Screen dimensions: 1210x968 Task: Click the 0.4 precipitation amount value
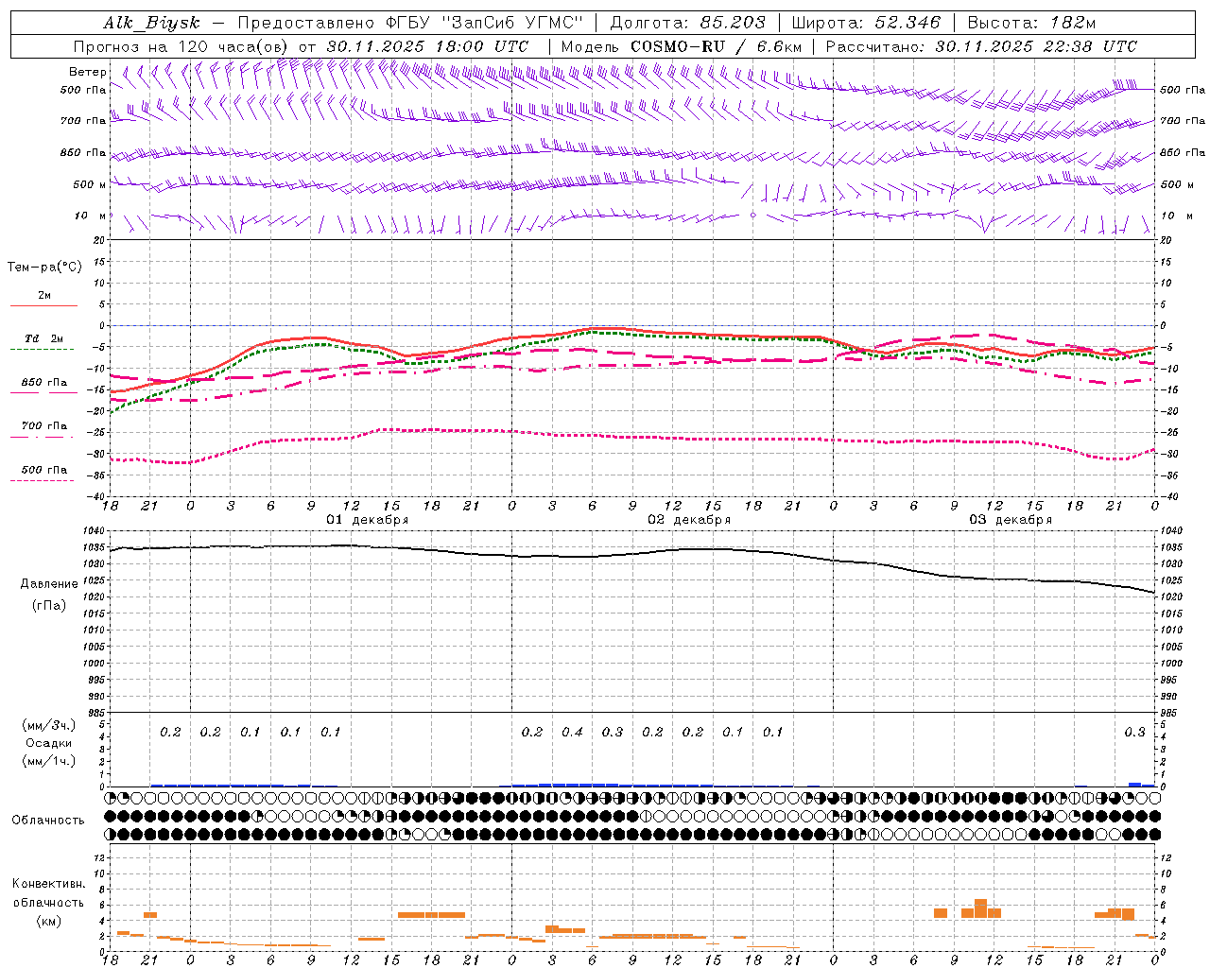(x=572, y=732)
